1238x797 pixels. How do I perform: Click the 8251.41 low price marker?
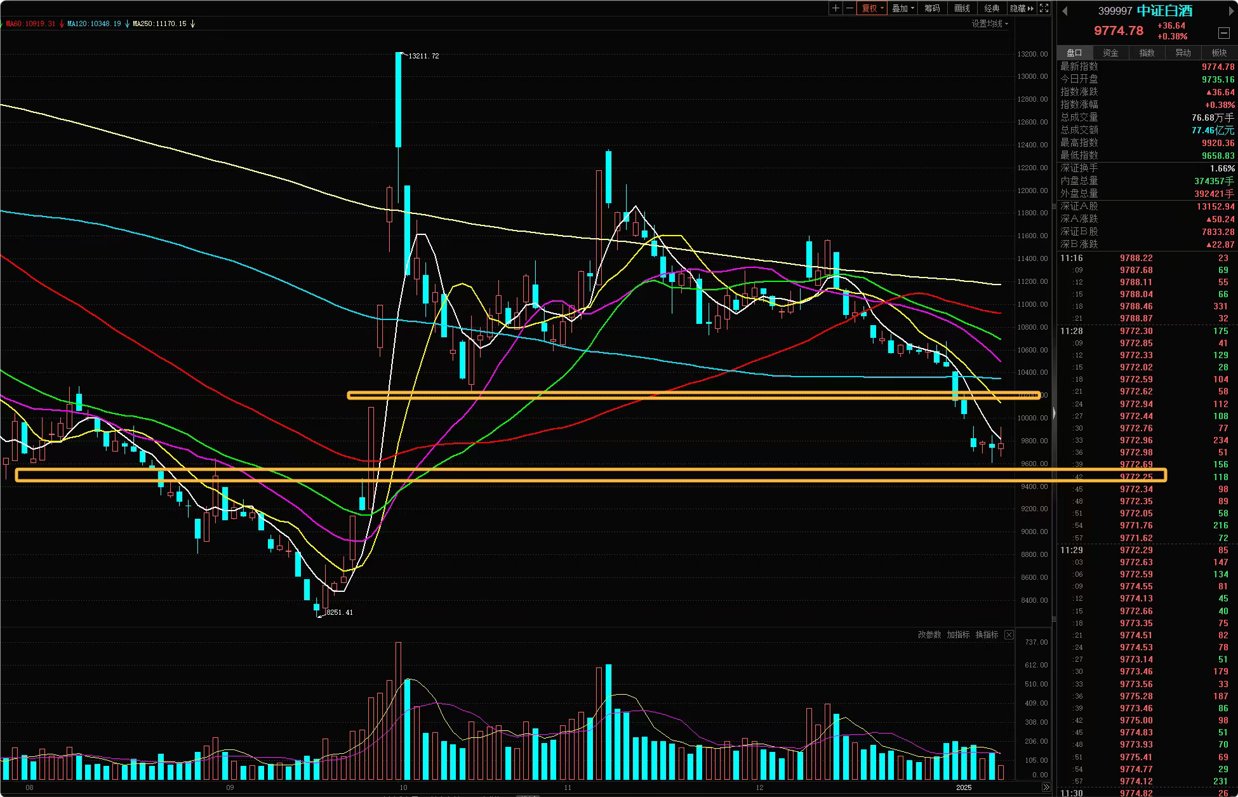[x=339, y=612]
